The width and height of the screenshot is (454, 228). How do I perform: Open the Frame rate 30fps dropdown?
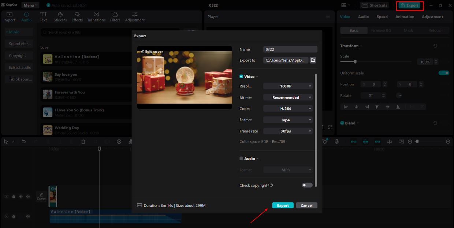click(x=288, y=131)
